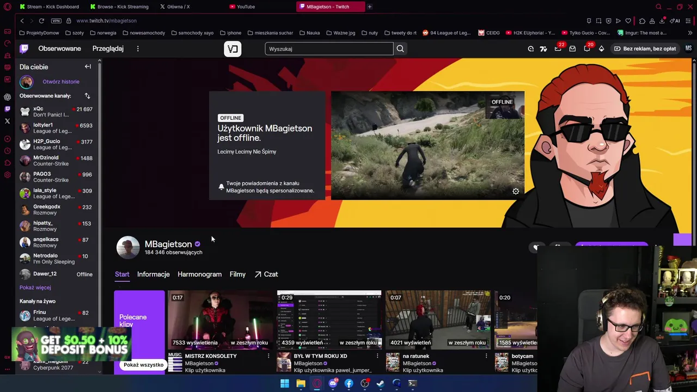Image resolution: width=697 pixels, height=392 pixels.
Task: Click the browser pinboard pin icon
Action: [589, 21]
